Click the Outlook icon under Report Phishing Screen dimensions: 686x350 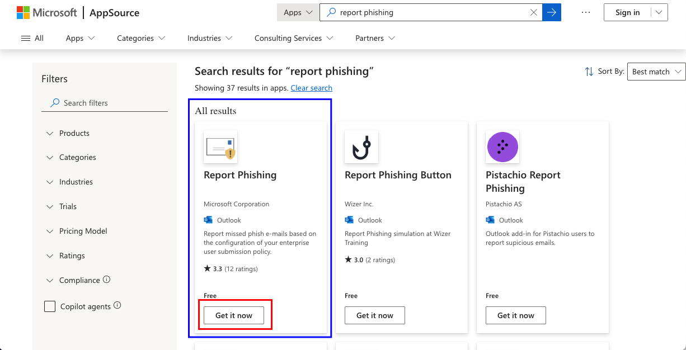tap(208, 220)
